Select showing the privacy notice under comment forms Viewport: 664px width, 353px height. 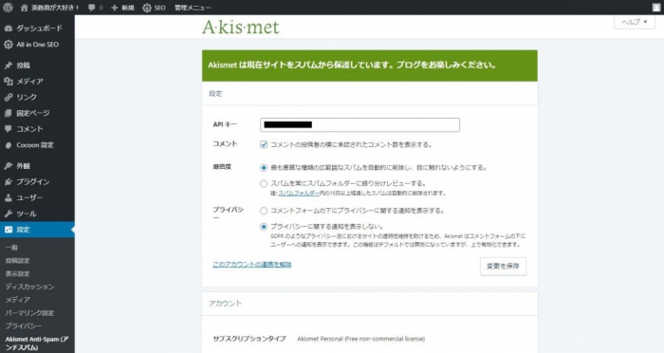point(264,211)
